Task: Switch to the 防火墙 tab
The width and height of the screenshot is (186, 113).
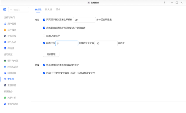Action: click(49, 10)
